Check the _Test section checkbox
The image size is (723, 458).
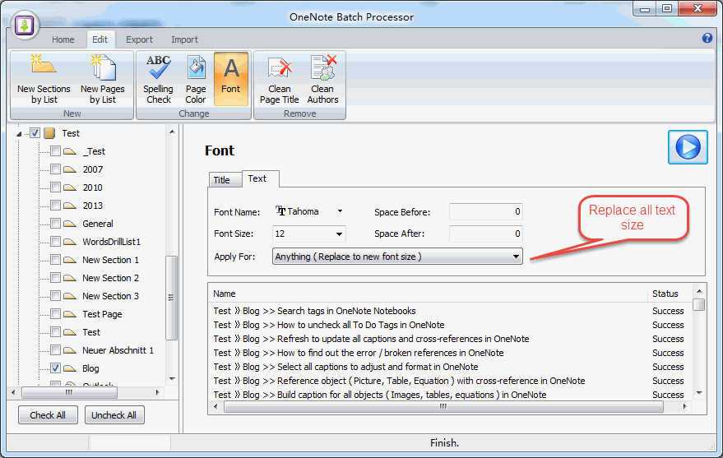55,151
